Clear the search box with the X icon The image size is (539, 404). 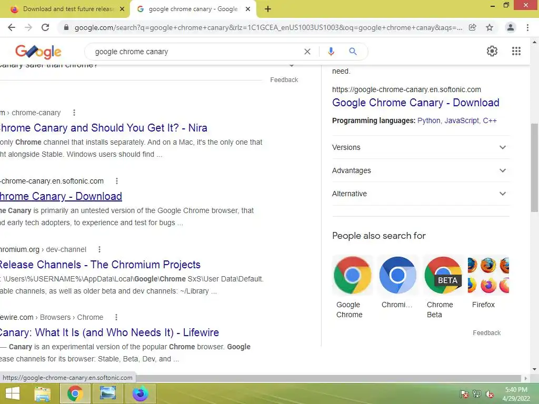pos(307,52)
